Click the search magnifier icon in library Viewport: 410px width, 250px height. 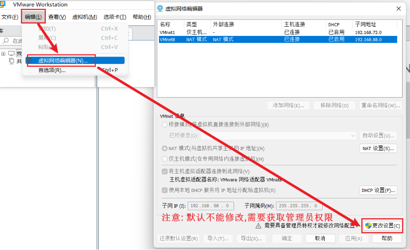coord(6,41)
